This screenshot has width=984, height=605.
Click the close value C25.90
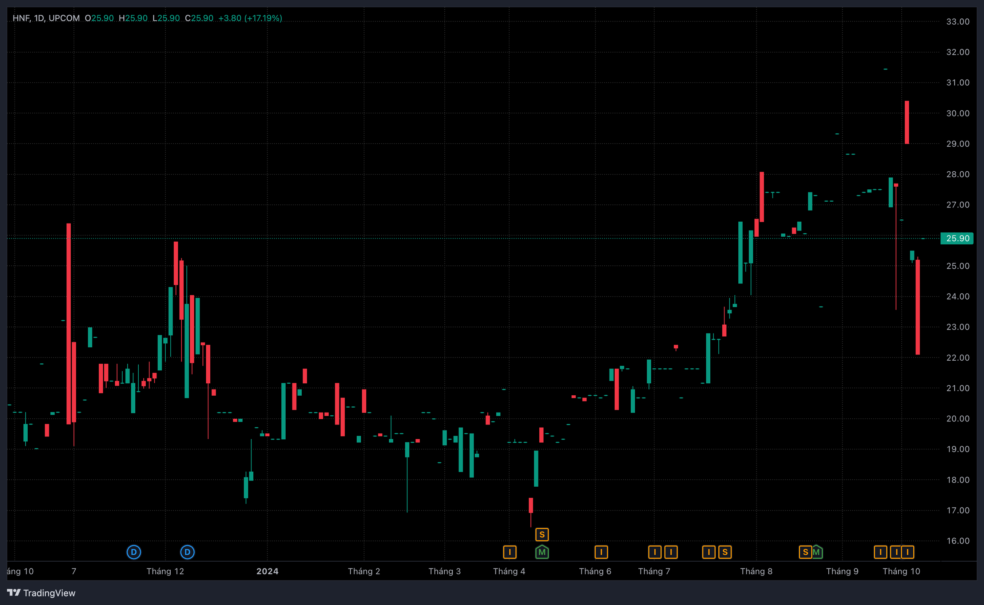(199, 18)
